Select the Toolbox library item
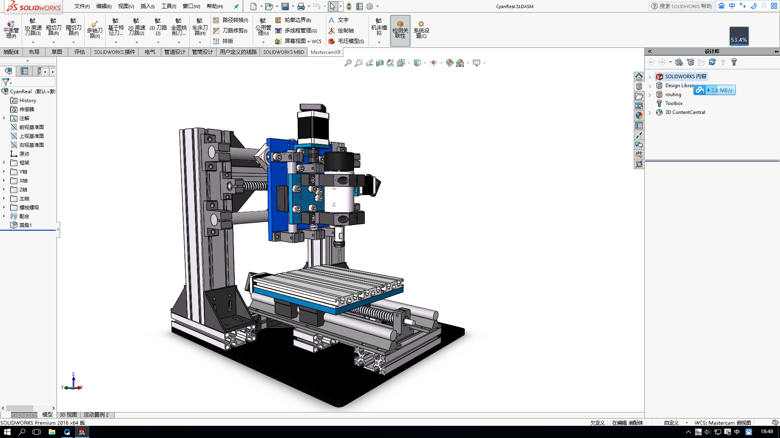This screenshot has width=780, height=438. tap(674, 103)
